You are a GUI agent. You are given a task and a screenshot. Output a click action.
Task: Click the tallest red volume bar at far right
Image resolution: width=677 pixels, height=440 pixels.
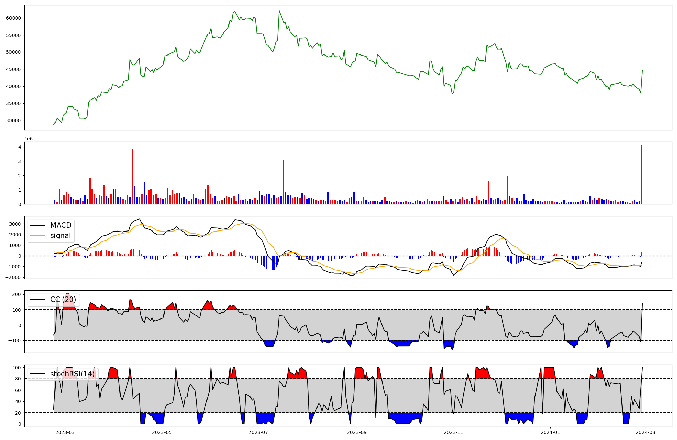coord(642,174)
